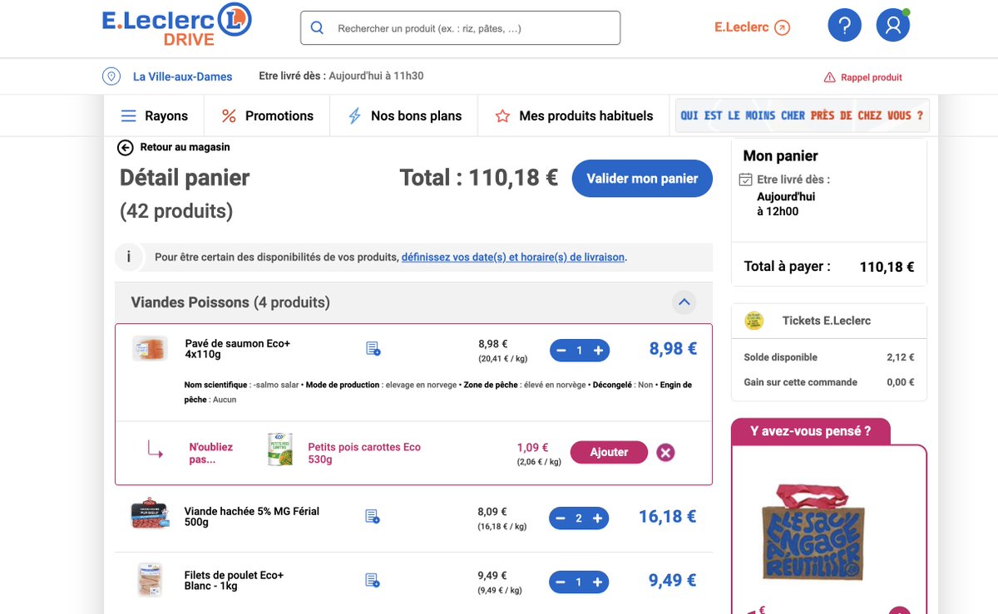The image size is (998, 614).
Task: Open the list icon for Pavé de saumon
Action: (x=373, y=349)
